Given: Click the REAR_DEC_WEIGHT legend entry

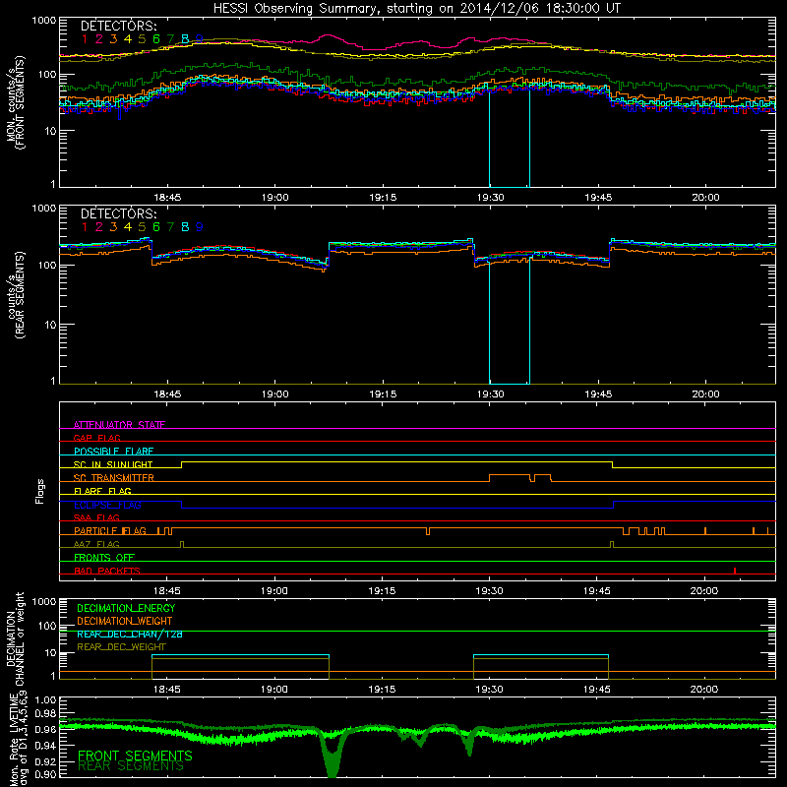Looking at the screenshot, I should 121,647.
